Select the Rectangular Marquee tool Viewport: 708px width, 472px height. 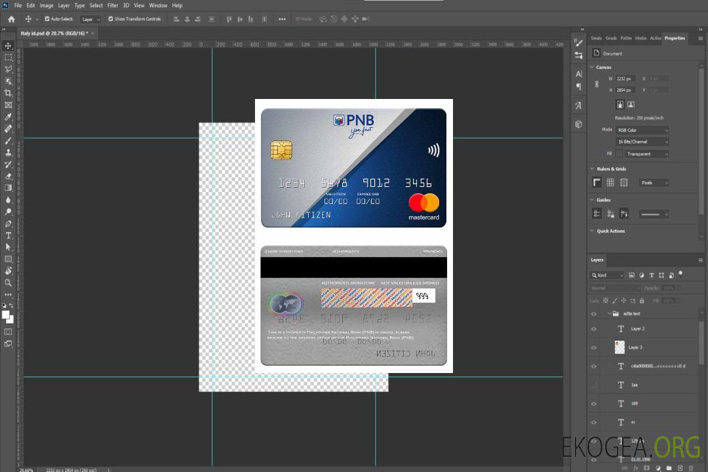point(8,58)
